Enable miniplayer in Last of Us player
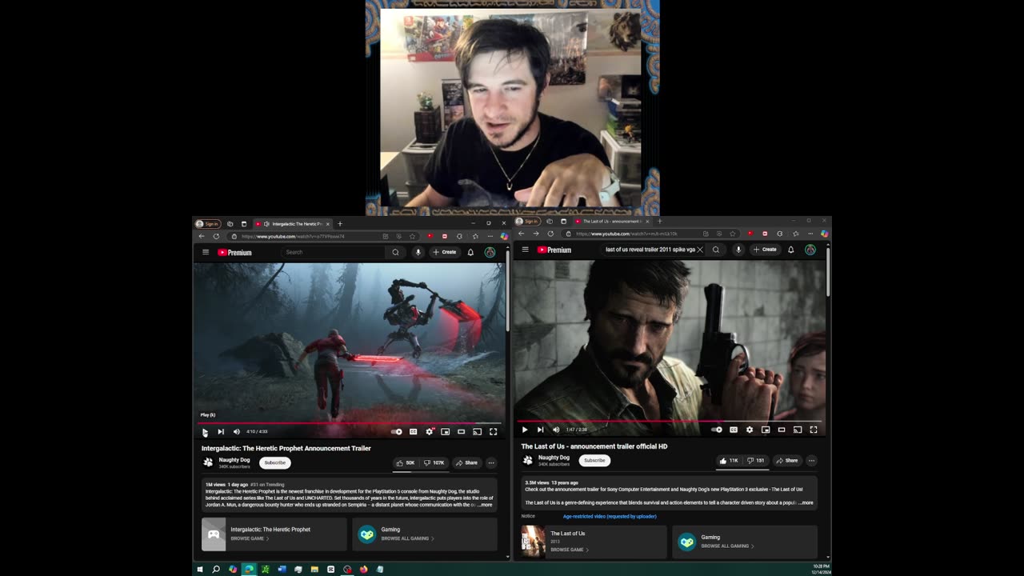Image resolution: width=1024 pixels, height=576 pixels. (x=766, y=430)
